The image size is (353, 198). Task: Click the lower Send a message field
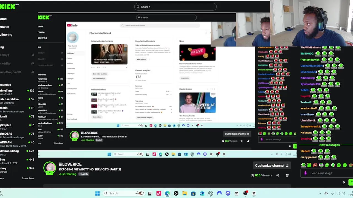pyautogui.click(x=327, y=173)
